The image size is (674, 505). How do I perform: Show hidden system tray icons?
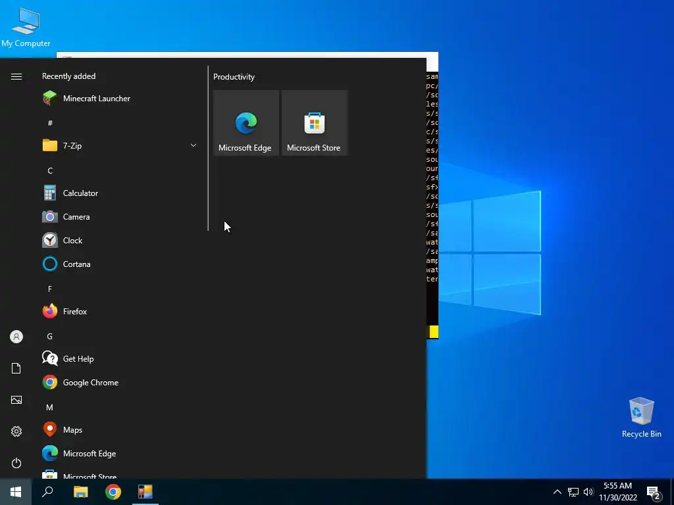557,492
